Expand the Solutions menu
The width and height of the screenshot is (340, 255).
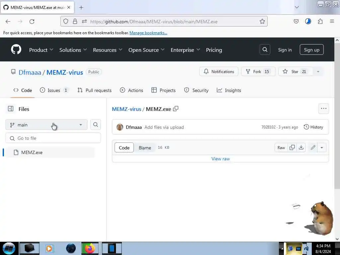coord(73,50)
